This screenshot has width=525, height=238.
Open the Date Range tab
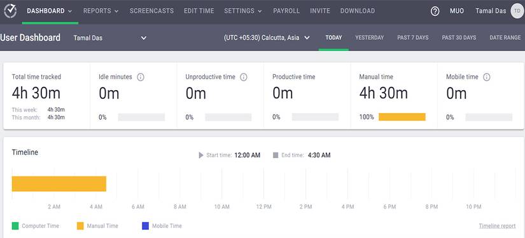[x=505, y=37]
